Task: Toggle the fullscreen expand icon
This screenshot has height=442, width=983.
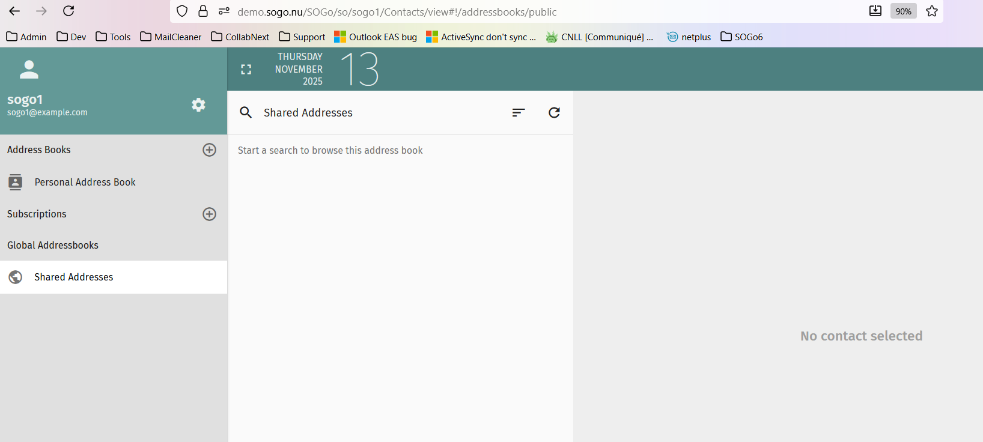Action: (x=246, y=70)
